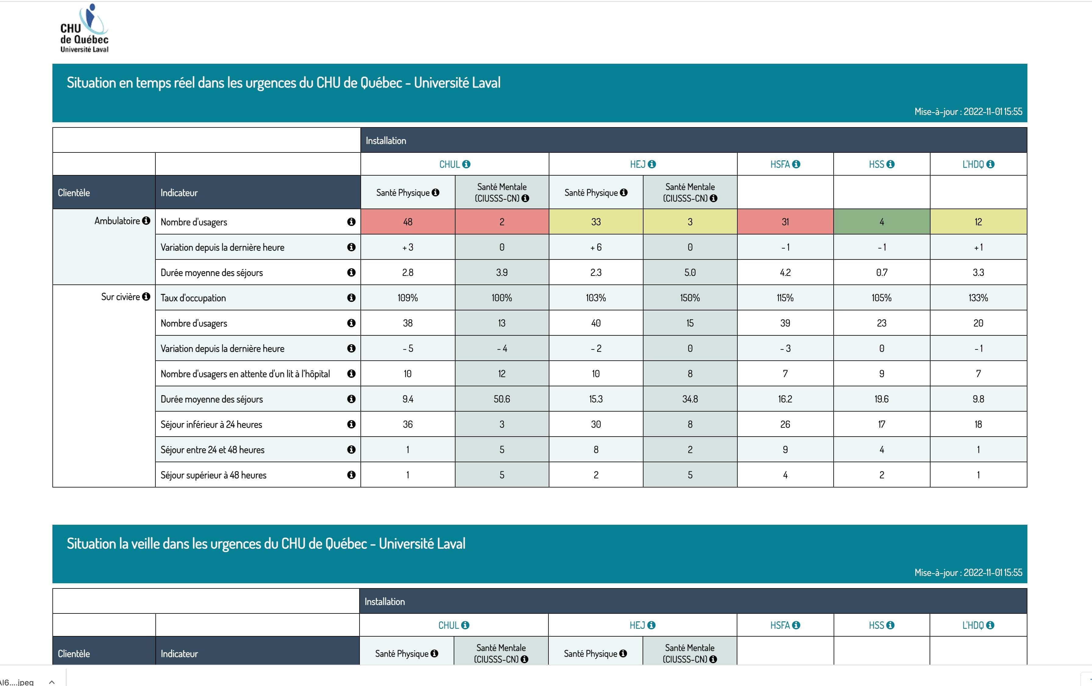The image size is (1092, 686).
Task: Click info icon of HEJ Santé Mentale column
Action: [x=714, y=198]
